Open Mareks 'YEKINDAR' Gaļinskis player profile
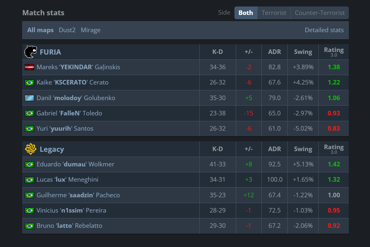 pyautogui.click(x=78, y=67)
